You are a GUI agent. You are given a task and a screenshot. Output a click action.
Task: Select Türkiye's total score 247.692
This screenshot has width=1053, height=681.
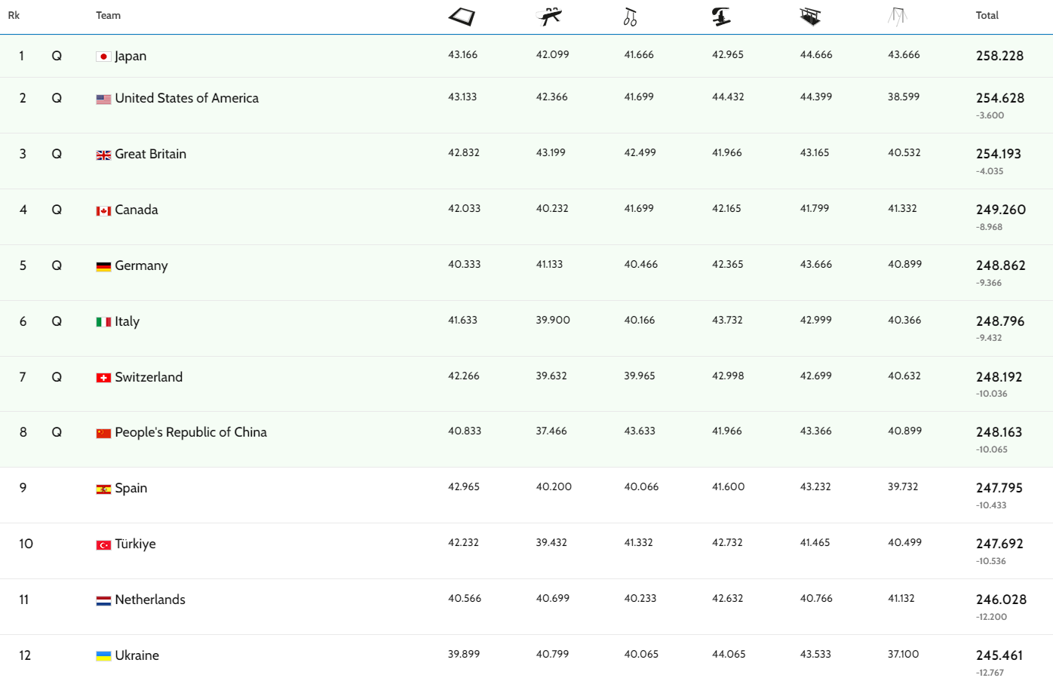coord(999,544)
